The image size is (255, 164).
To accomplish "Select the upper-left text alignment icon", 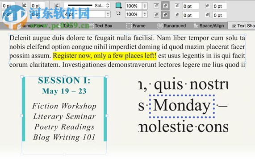I will (x=156, y=6).
